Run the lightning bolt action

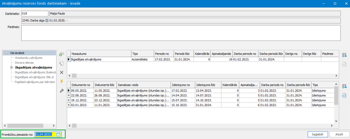pos(62,82)
